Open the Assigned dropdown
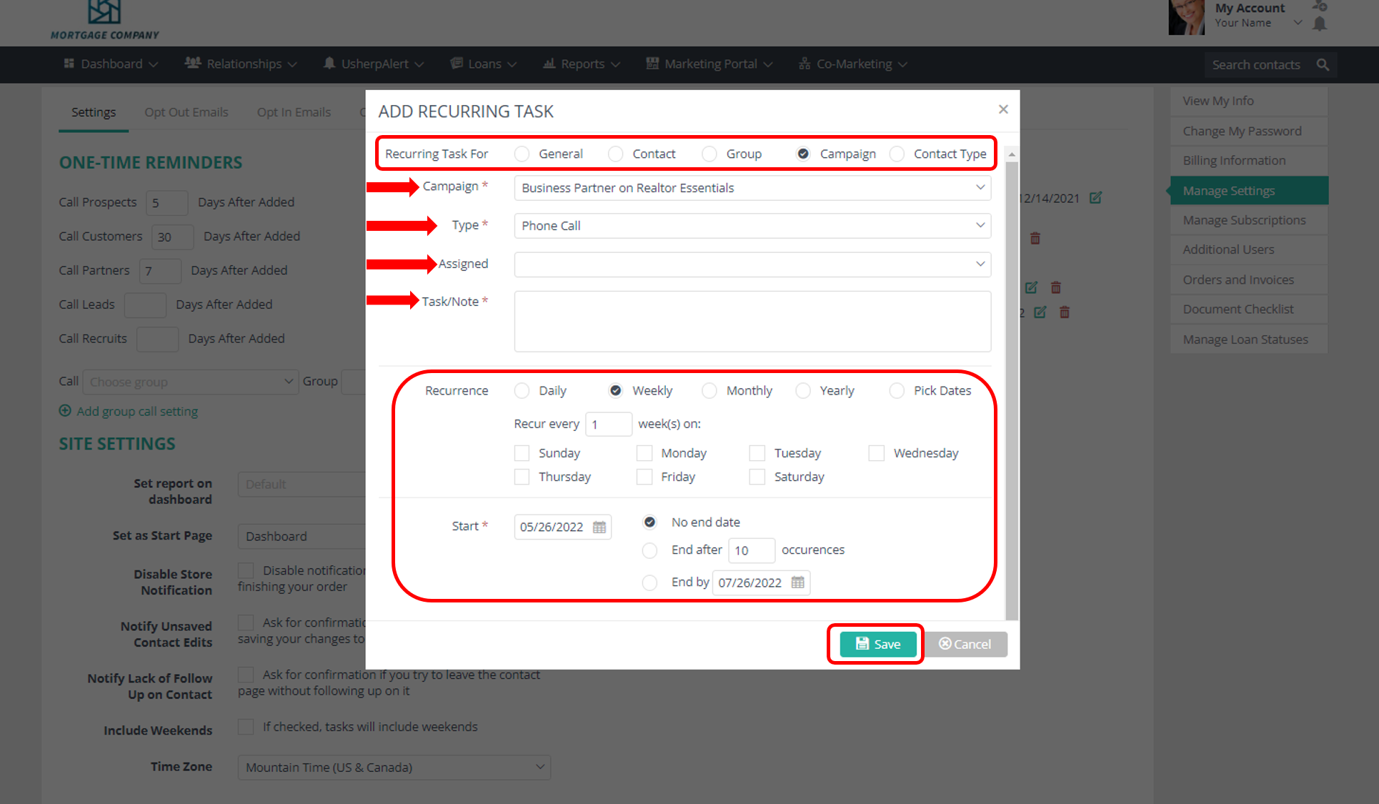 (752, 264)
